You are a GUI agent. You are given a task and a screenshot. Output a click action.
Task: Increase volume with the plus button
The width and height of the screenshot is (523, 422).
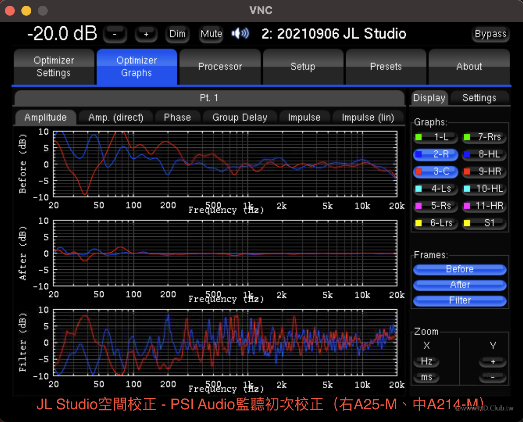coord(146,34)
